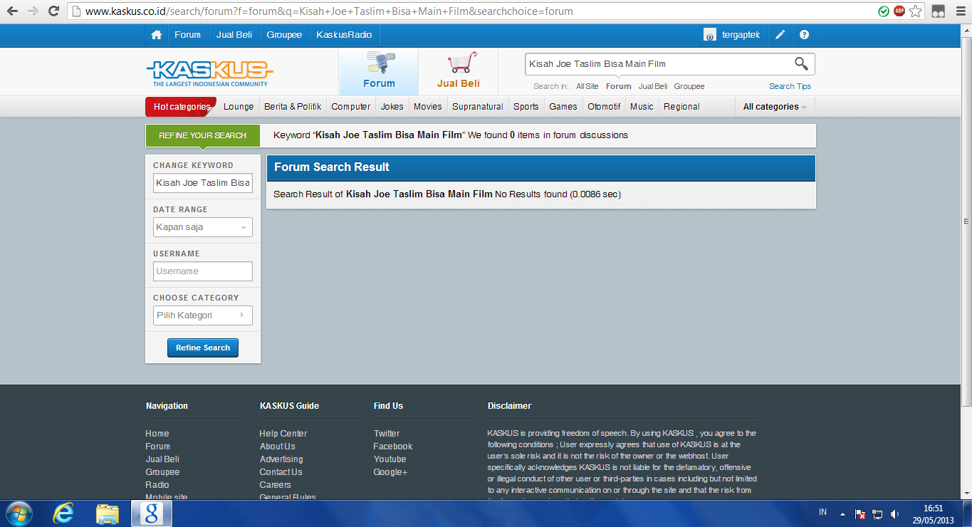Launch Internet Explorer from the taskbar
Screen dimensions: 972x527
64,513
